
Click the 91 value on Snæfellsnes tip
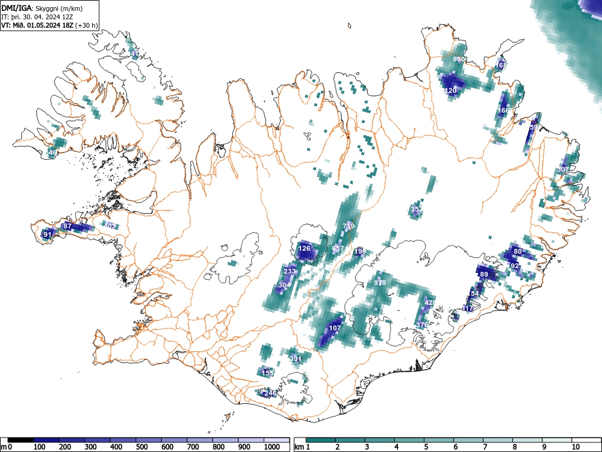(x=48, y=234)
